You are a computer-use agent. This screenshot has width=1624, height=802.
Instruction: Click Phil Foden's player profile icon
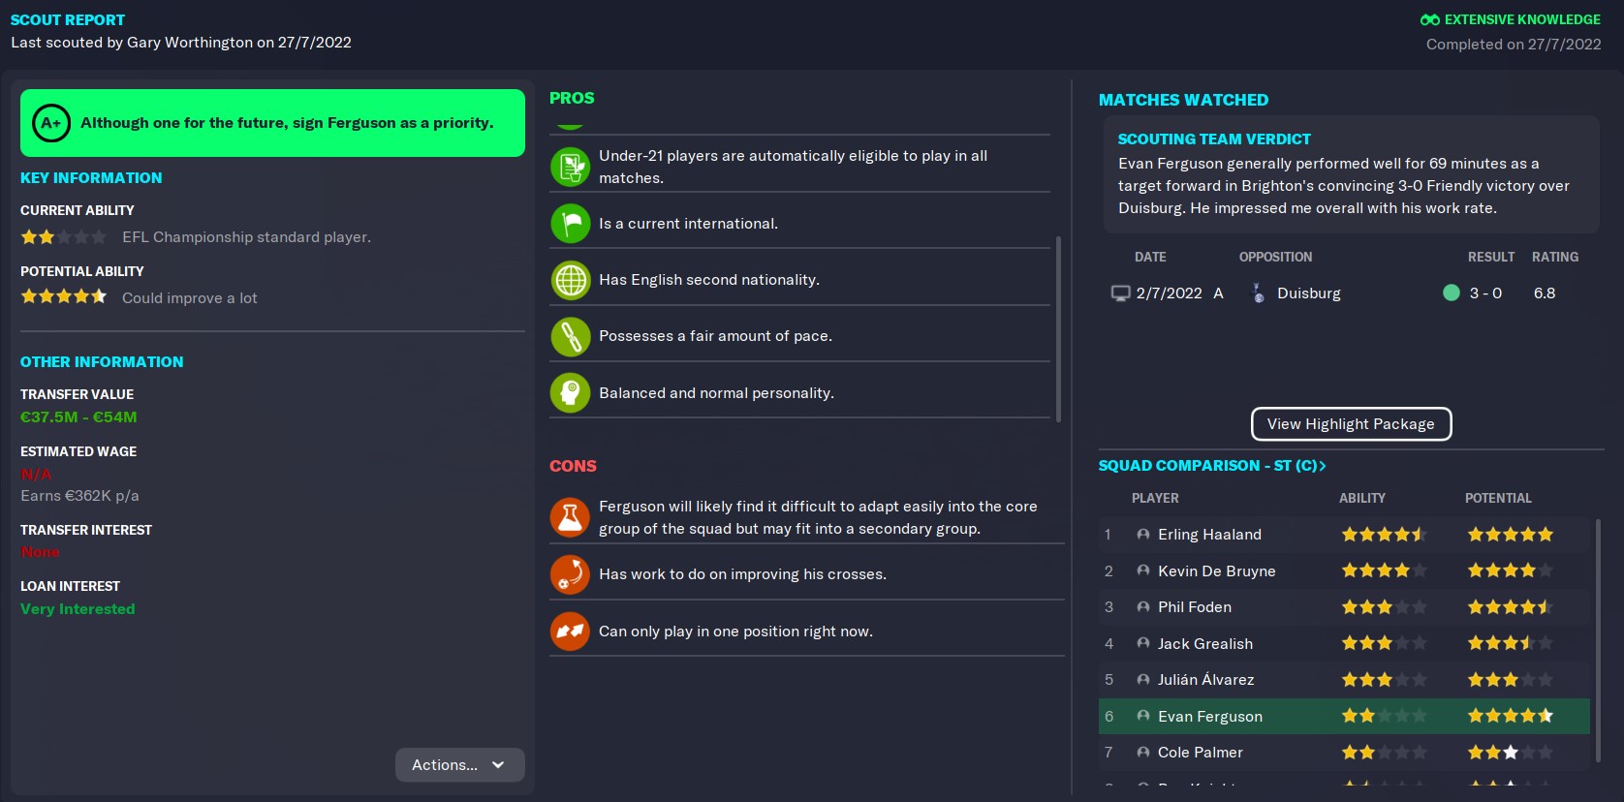tap(1143, 607)
